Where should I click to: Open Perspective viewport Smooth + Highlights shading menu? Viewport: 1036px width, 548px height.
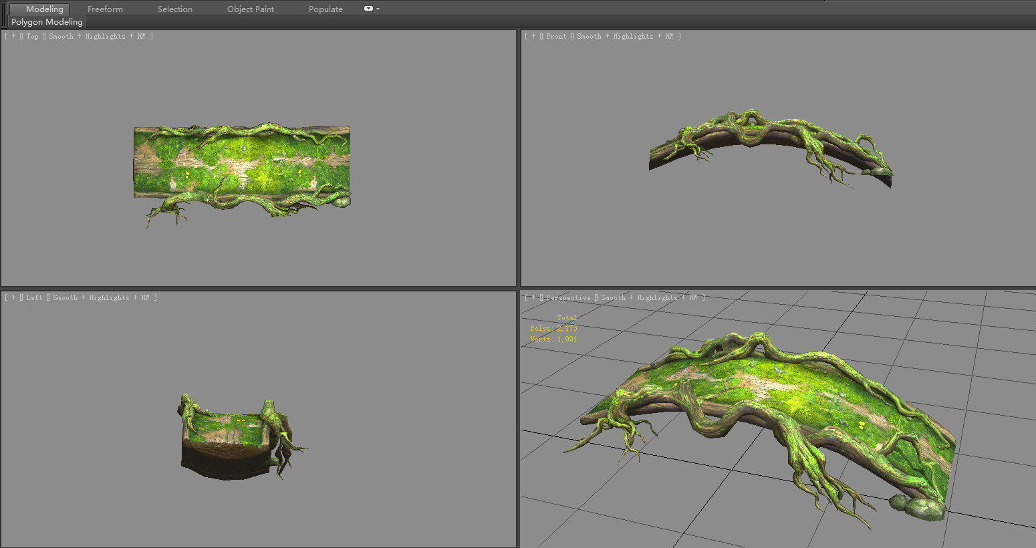pos(649,297)
